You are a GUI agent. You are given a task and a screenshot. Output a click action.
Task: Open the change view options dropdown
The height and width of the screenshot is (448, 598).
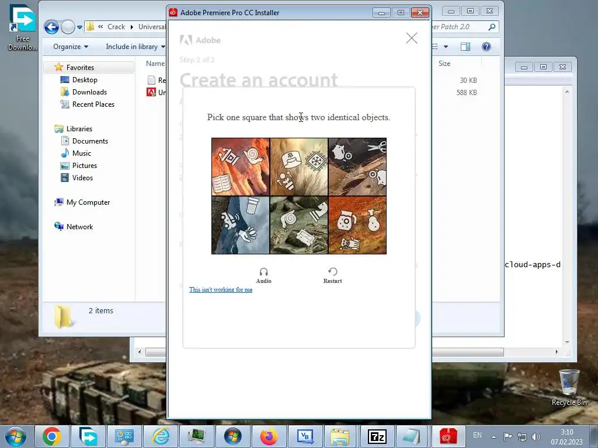point(446,47)
